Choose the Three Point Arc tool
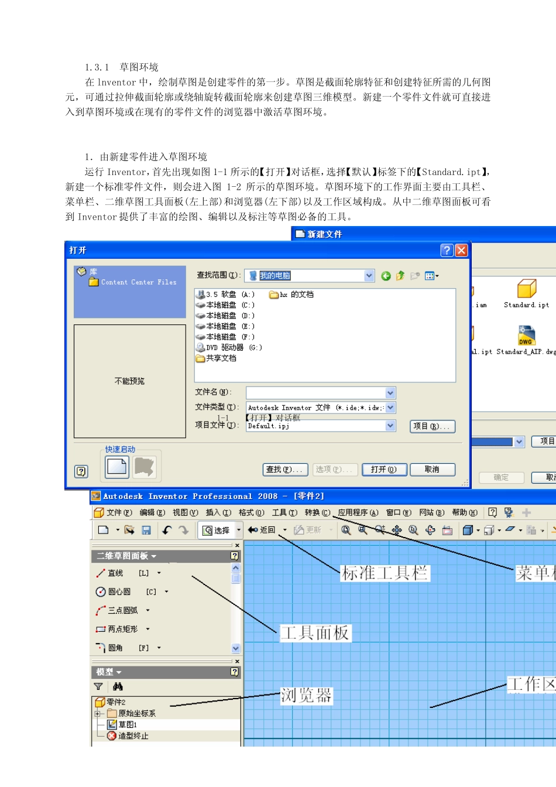The width and height of the screenshot is (556, 787). (x=117, y=611)
